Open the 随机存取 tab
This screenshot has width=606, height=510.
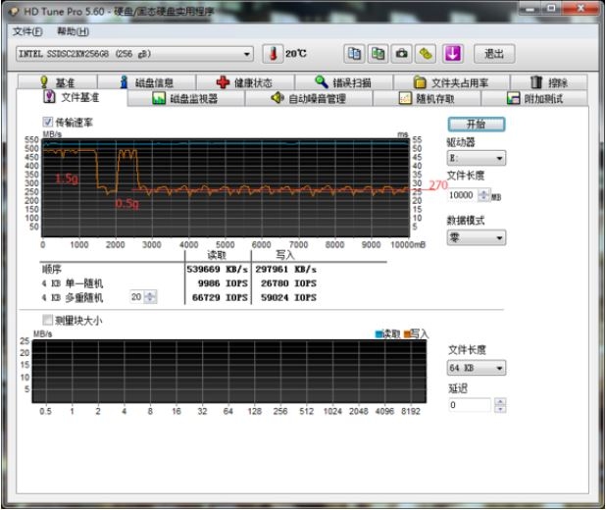pos(428,98)
